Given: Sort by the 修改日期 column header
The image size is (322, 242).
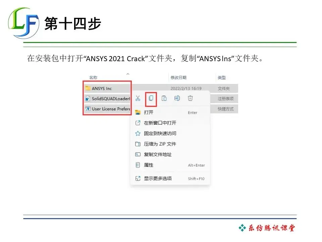Looking at the screenshot, I should tap(178, 78).
